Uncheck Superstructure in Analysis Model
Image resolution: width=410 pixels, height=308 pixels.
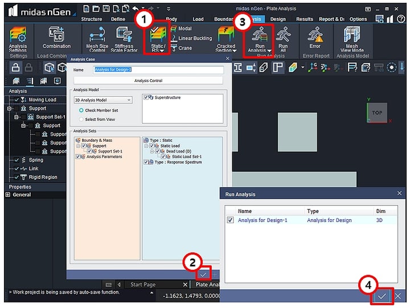pos(146,97)
